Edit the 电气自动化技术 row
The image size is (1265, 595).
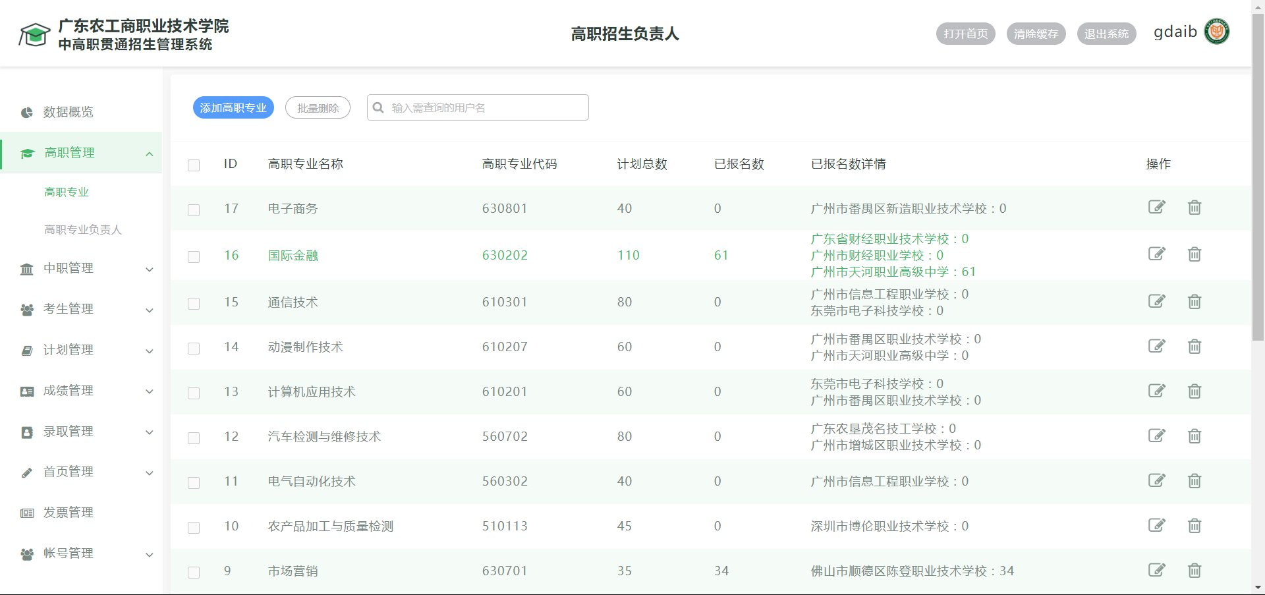(x=1157, y=481)
